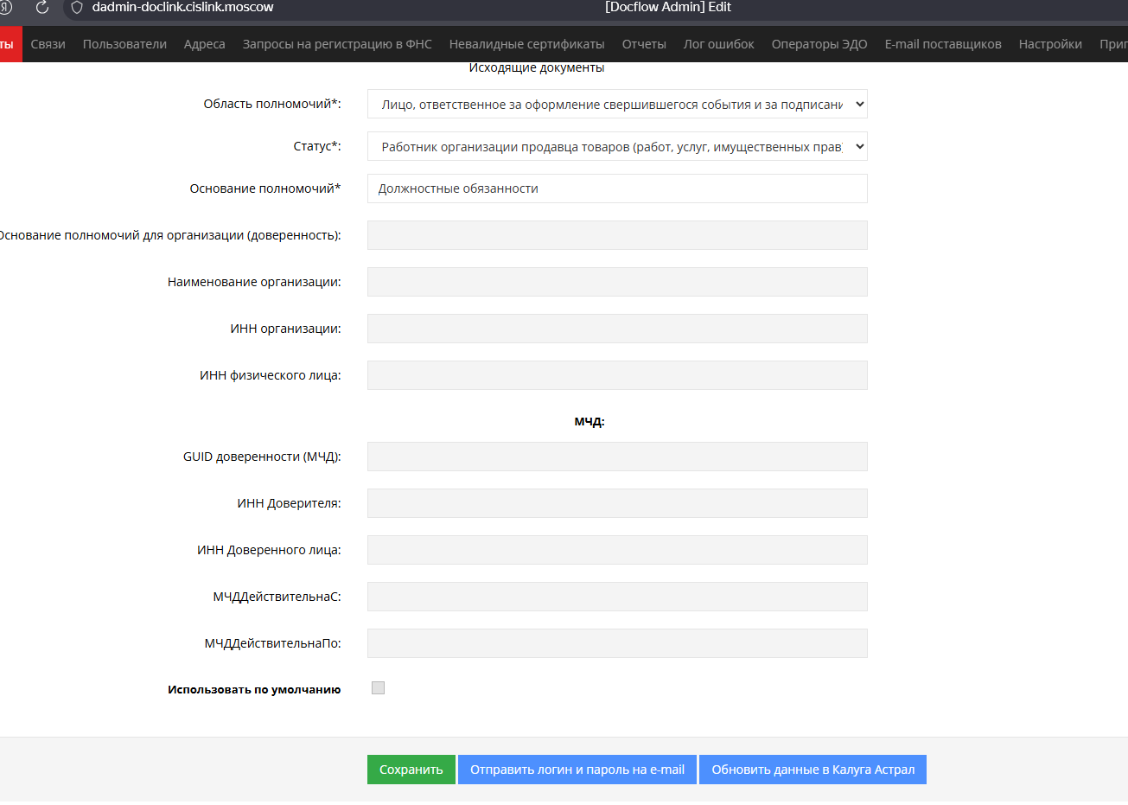Click the site security shield icon
The width and height of the screenshot is (1128, 805).
click(77, 8)
